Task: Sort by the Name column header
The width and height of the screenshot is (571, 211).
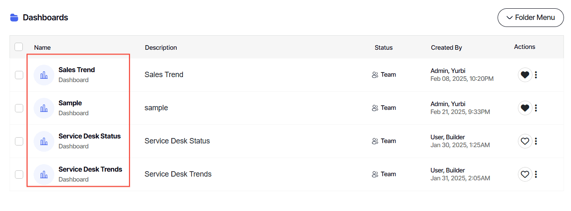Action: (42, 48)
